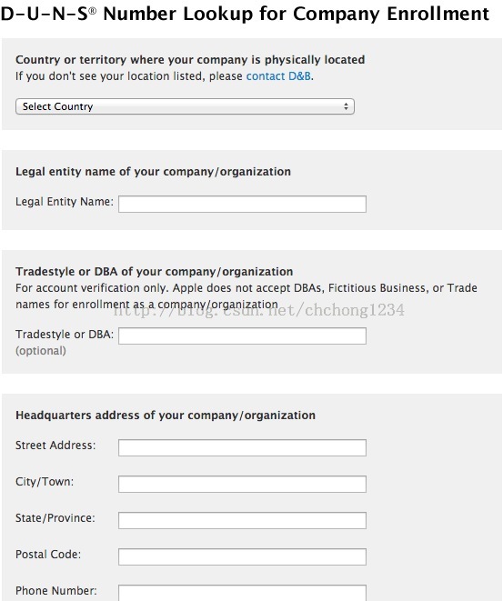Click the 'Tradestyle or DBA:' label text
503x601 pixels.
click(65, 335)
